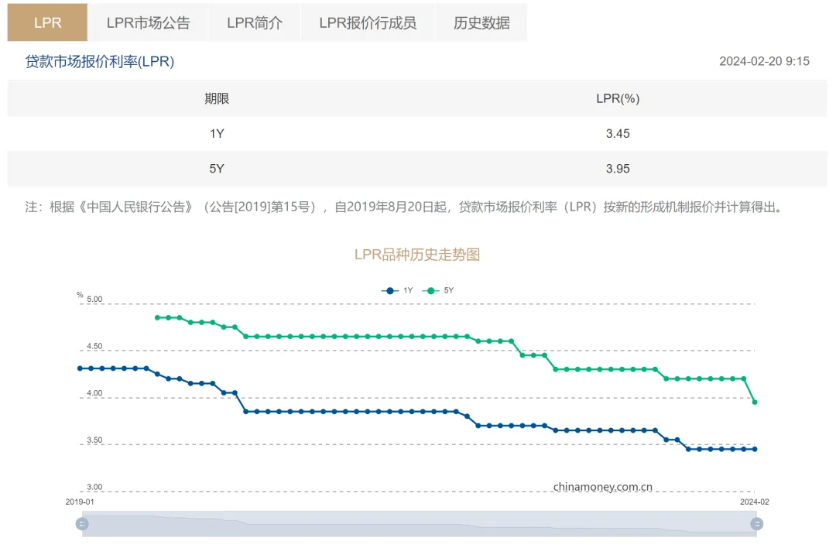The image size is (836, 548).
Task: Click the 5Y LPR value 3.95
Action: pos(618,169)
